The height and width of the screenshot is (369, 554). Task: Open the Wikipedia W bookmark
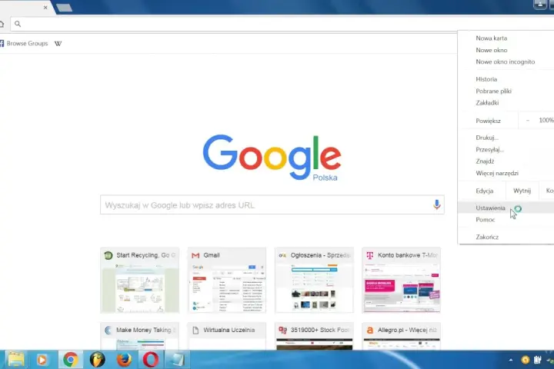[58, 43]
